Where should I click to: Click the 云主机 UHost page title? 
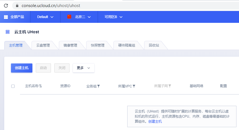point(27,32)
